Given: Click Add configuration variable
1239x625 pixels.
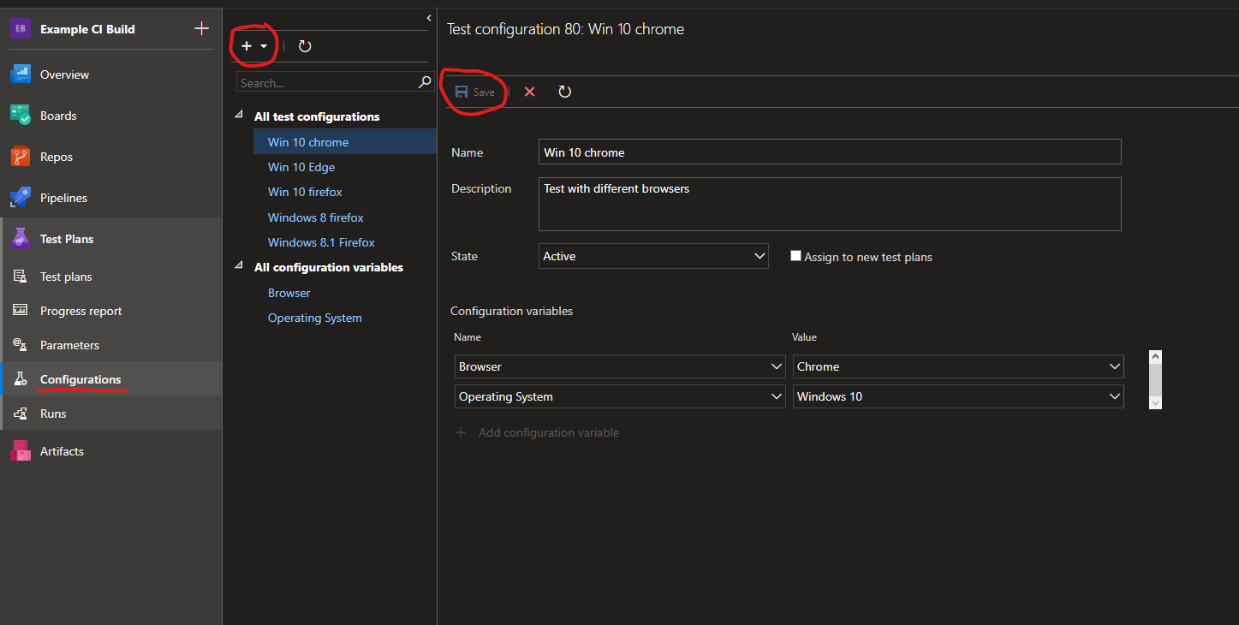Looking at the screenshot, I should pyautogui.click(x=537, y=432).
